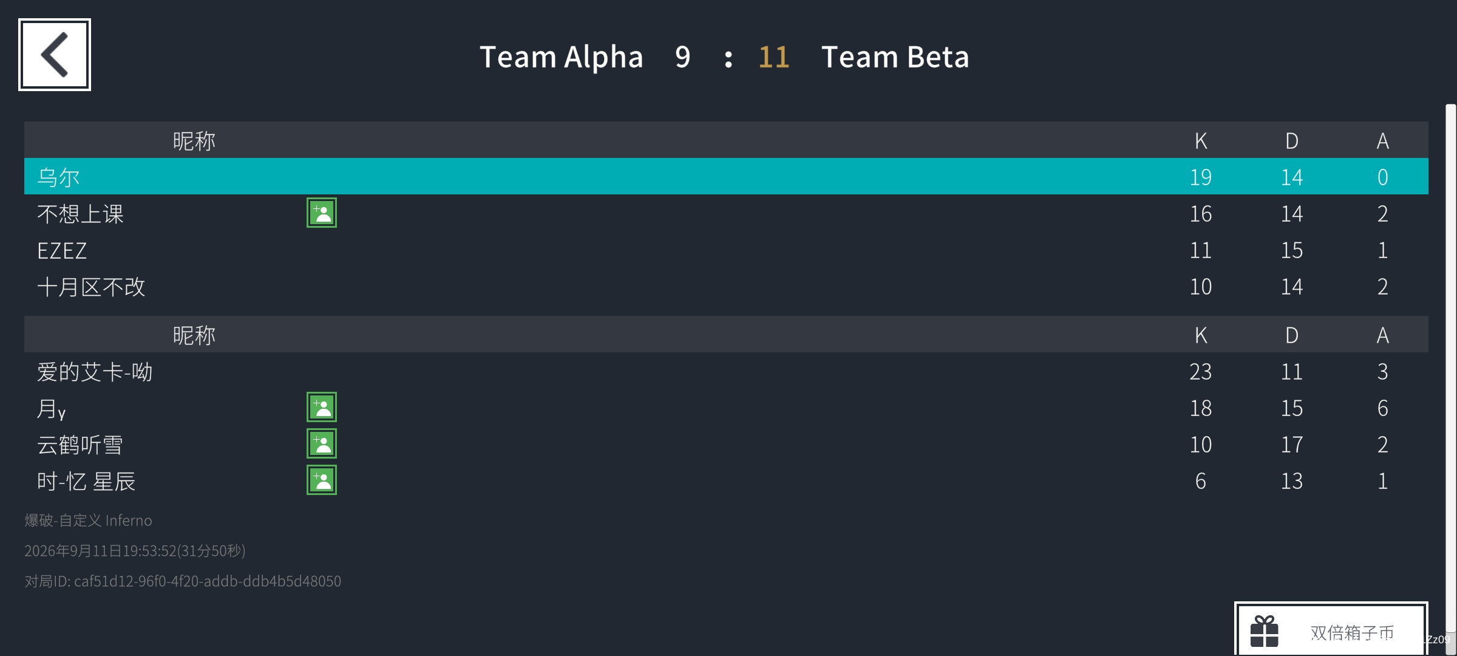1457x656 pixels.
Task: Select the highlighted player row 乌尔
Action: (x=726, y=177)
